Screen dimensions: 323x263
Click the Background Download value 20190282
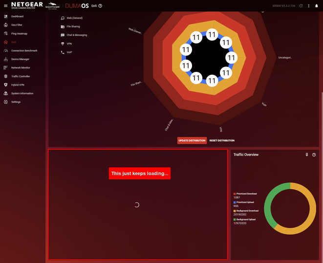pos(240,215)
